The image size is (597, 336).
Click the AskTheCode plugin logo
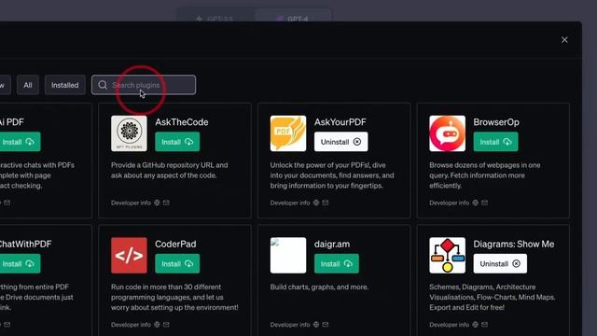(129, 133)
